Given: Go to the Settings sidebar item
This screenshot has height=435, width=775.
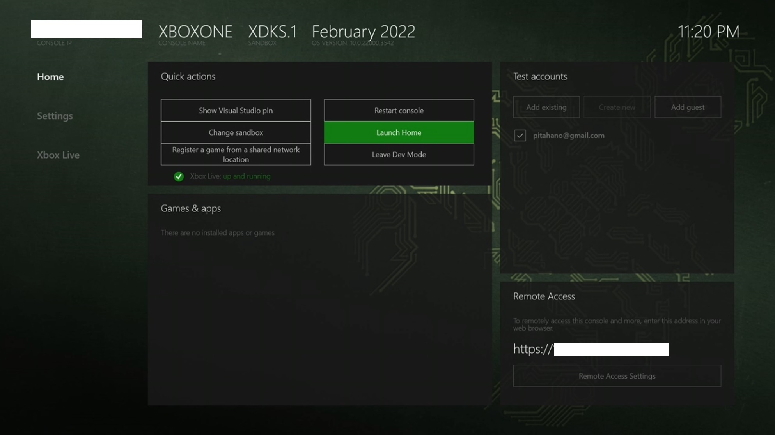Looking at the screenshot, I should (x=55, y=116).
